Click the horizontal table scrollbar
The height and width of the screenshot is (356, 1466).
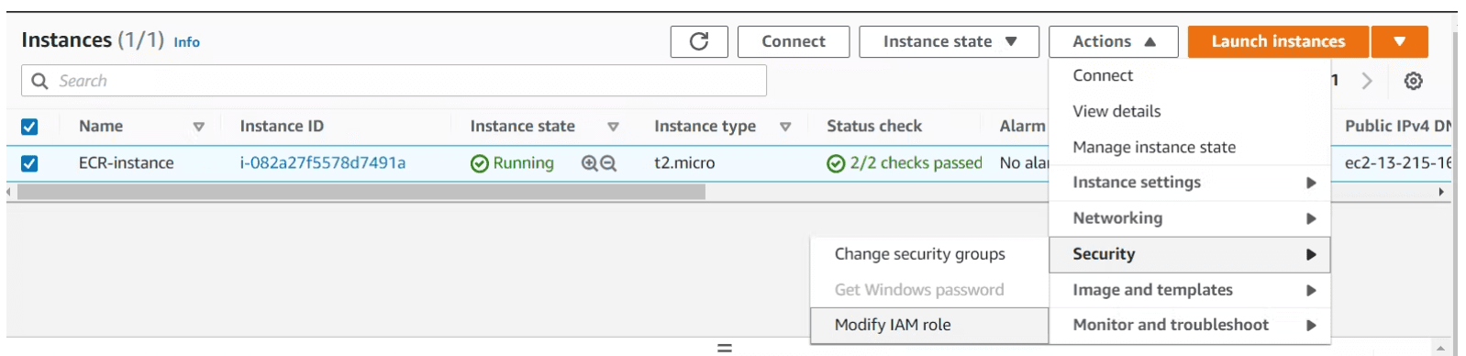(x=361, y=192)
